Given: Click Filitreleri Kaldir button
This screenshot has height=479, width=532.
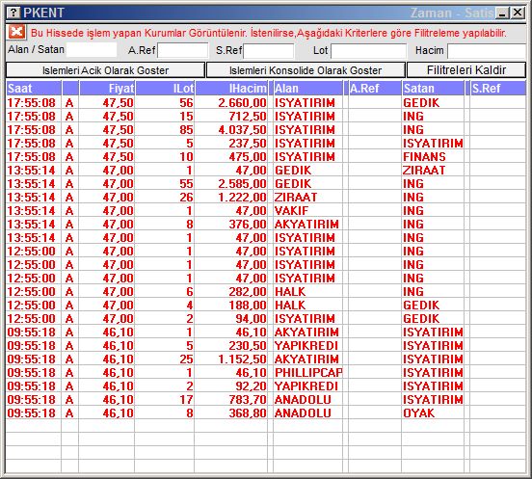Looking at the screenshot, I should (466, 70).
